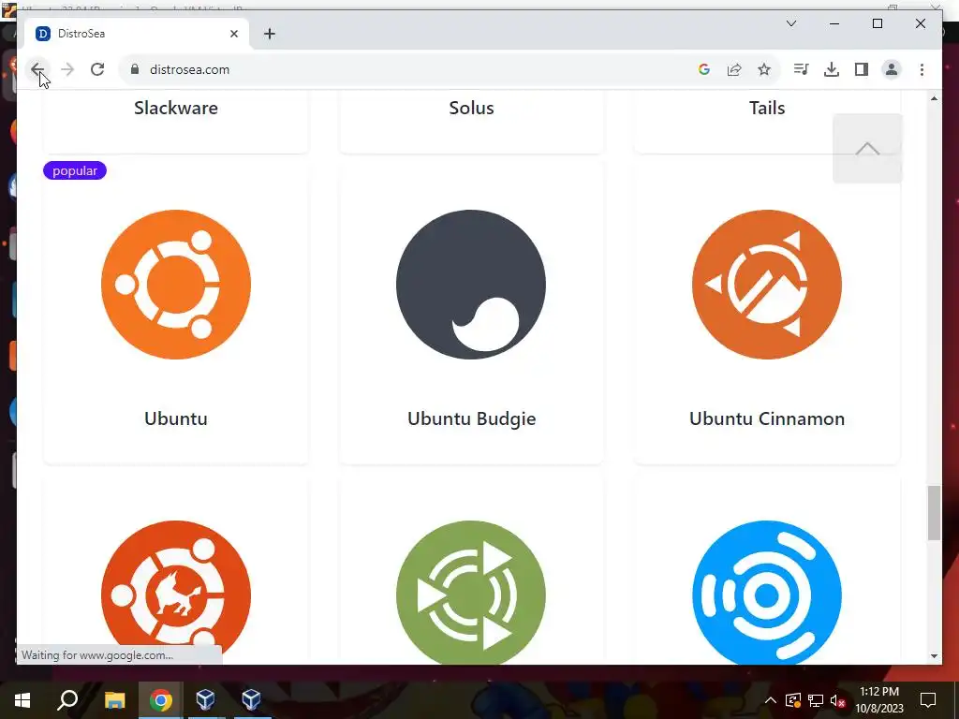Screen dimensions: 959x719
Task: Reload the DistroSea page
Action: coord(97,69)
